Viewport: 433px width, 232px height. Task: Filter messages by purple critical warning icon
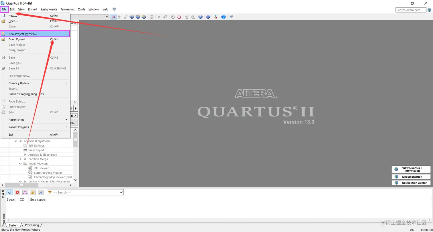(x=25, y=193)
